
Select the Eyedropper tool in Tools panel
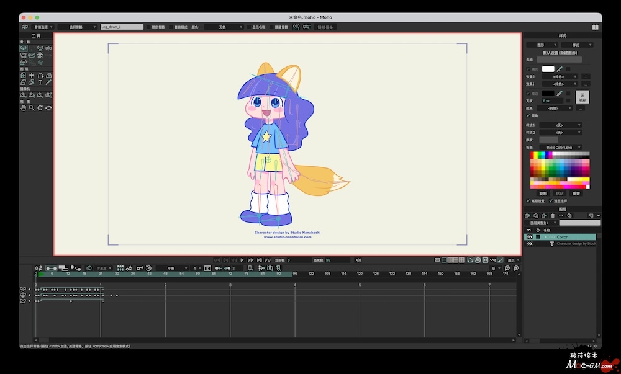pyautogui.click(x=48, y=82)
